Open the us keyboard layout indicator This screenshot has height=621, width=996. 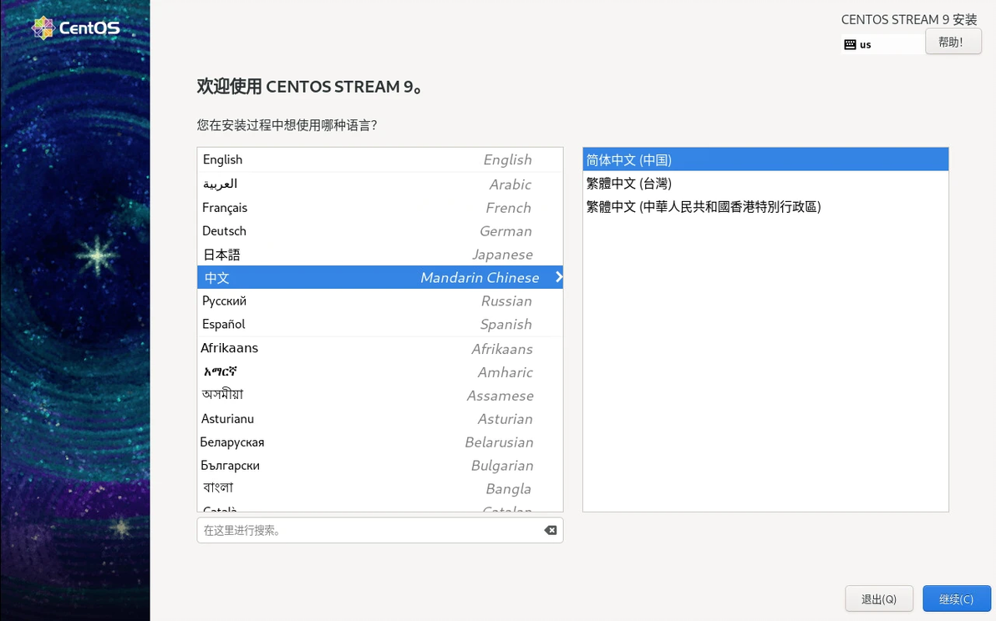coord(882,44)
